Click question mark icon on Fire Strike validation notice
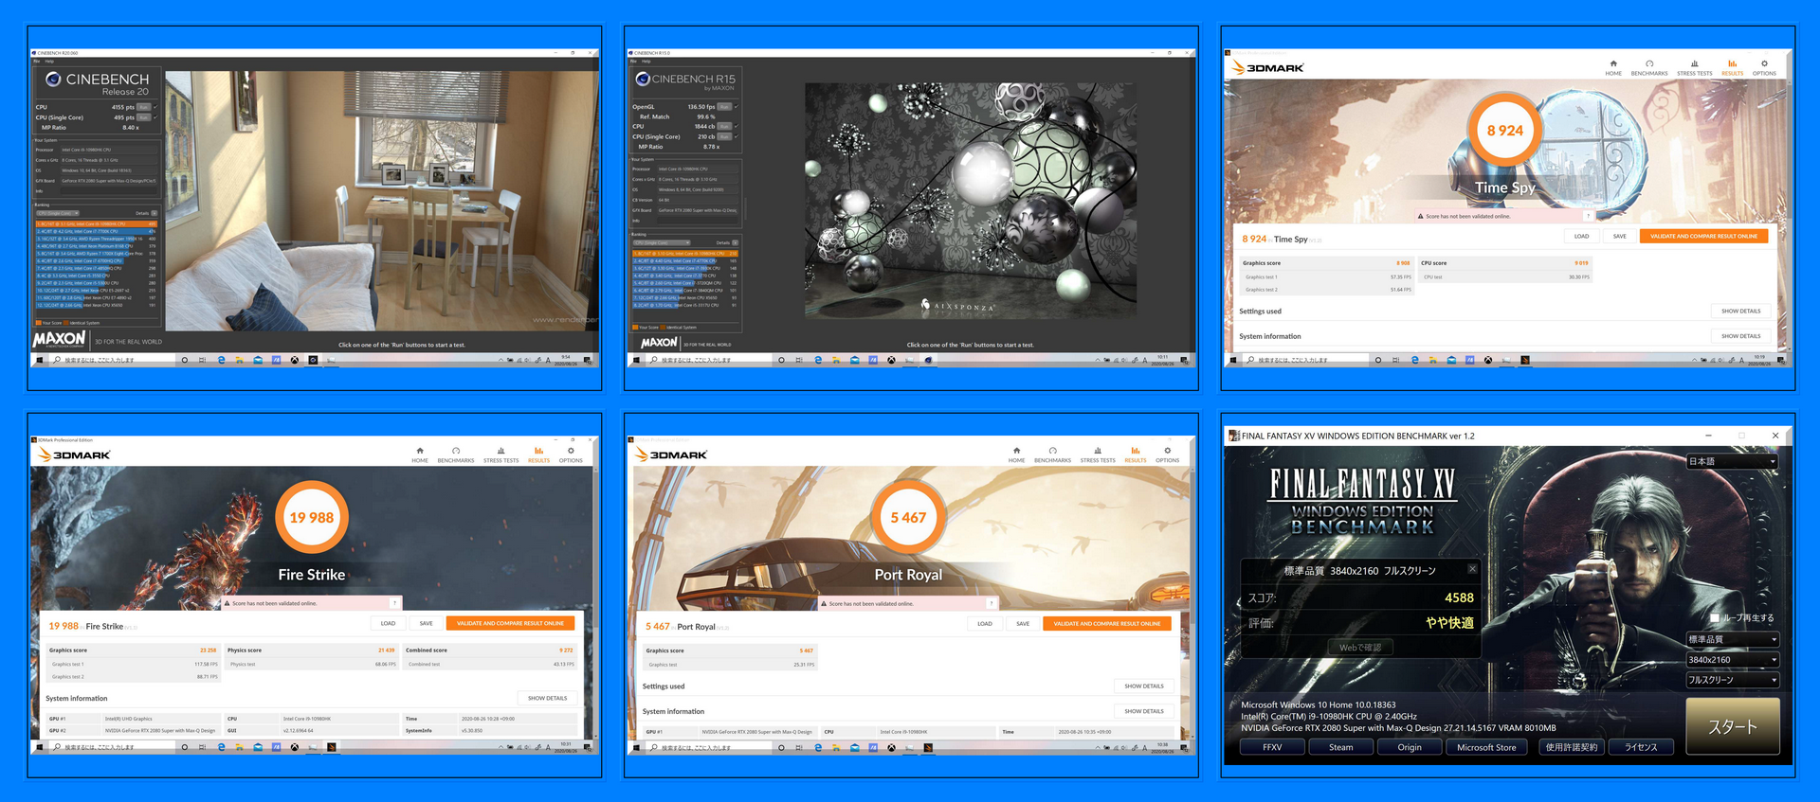The width and height of the screenshot is (1820, 802). coord(394,603)
